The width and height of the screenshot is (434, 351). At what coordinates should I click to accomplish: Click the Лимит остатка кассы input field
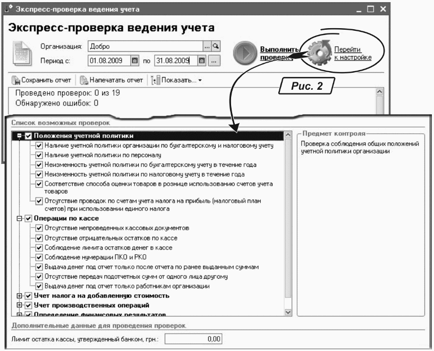pyautogui.click(x=194, y=338)
